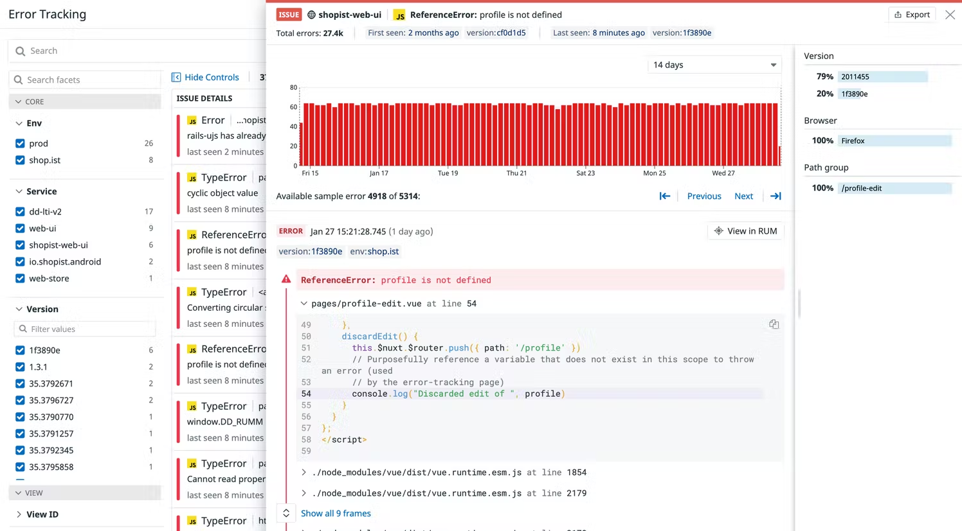
Task: Click the first seen version:cf0d1d5 tag
Action: click(496, 33)
